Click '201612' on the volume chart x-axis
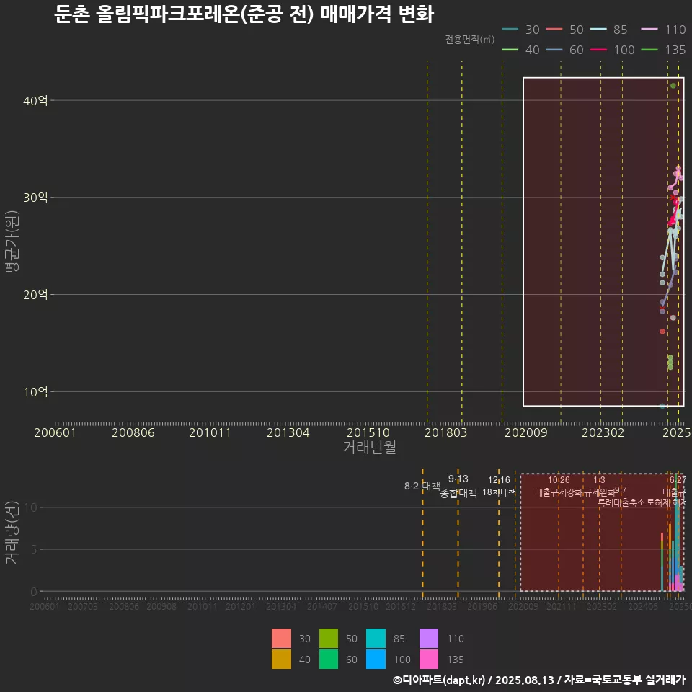692x692 pixels. coord(401,607)
